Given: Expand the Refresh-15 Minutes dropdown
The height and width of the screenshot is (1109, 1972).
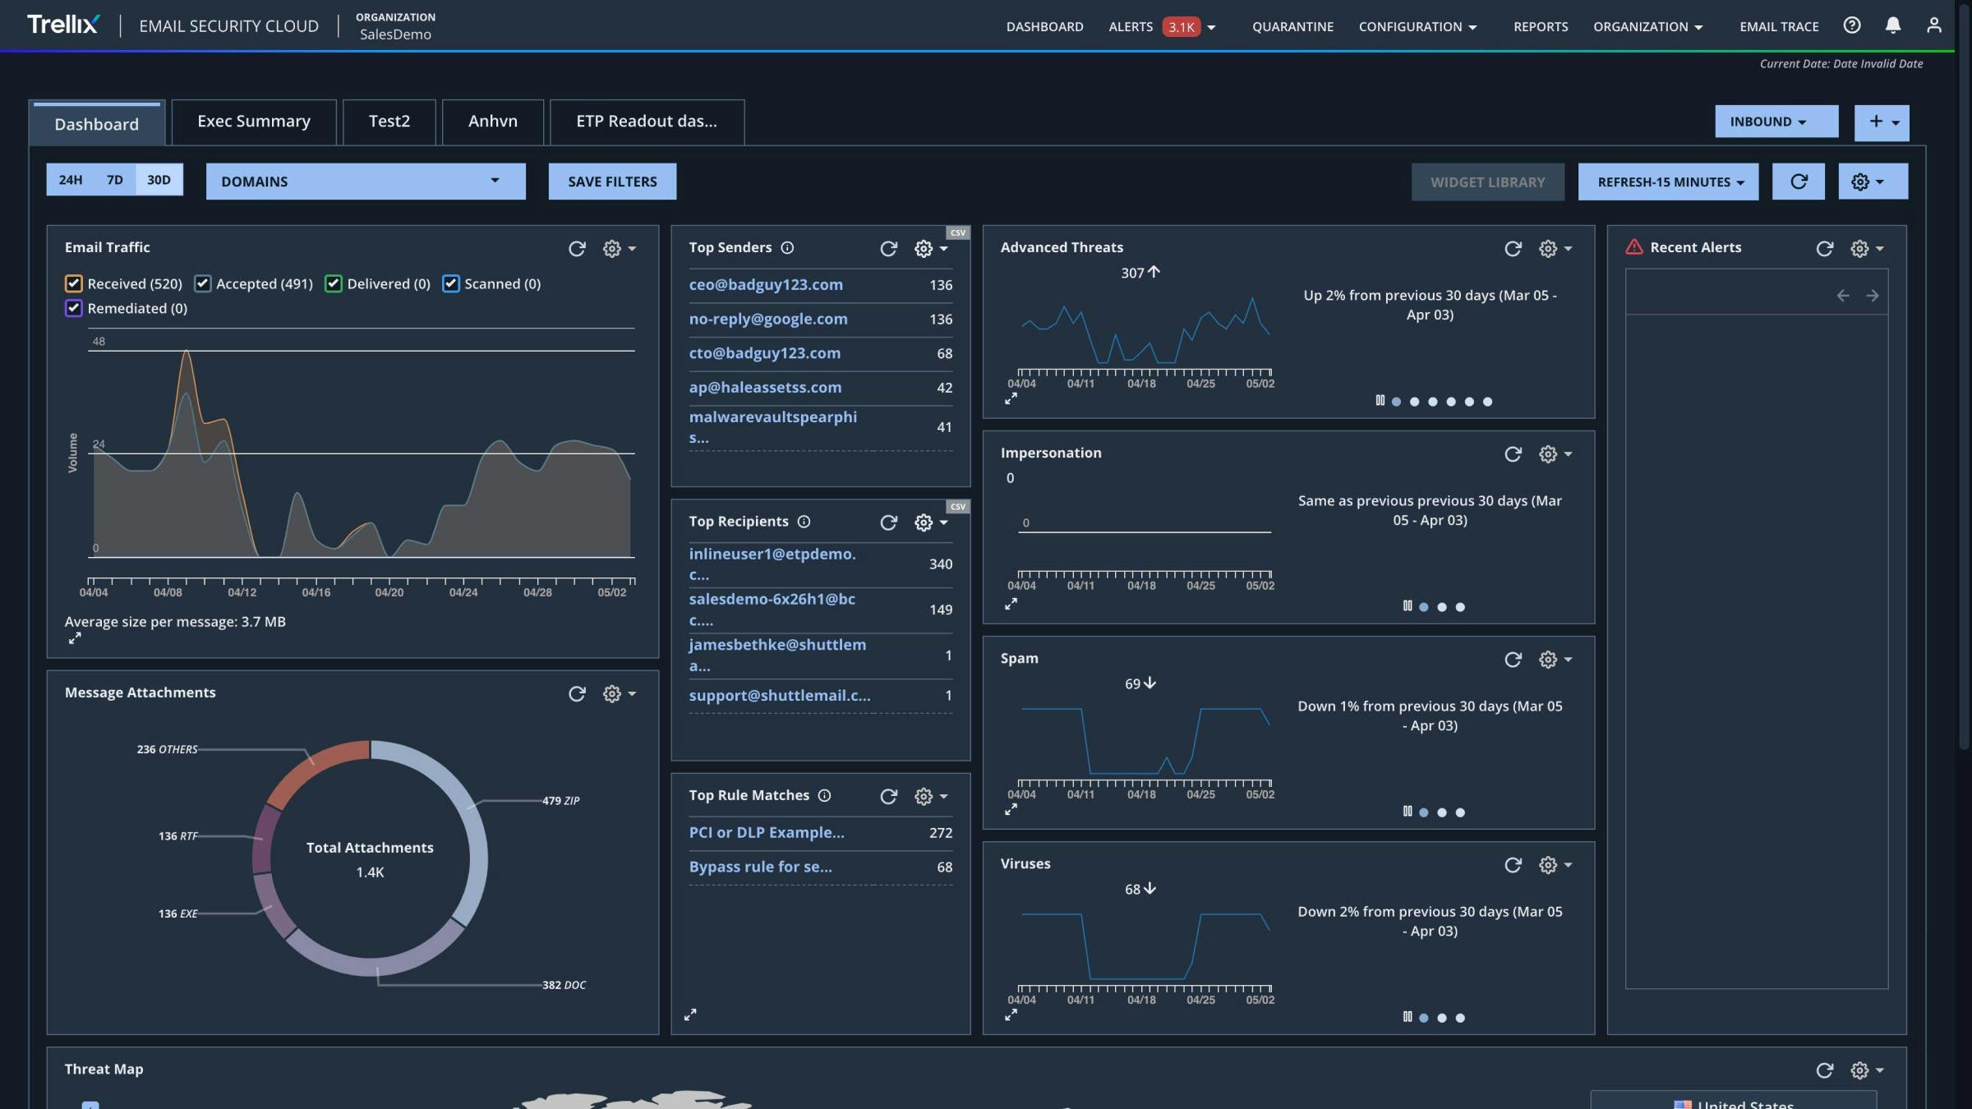Looking at the screenshot, I should [x=1667, y=182].
